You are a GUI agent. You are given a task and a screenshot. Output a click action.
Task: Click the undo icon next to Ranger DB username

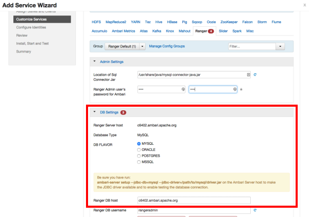255,210
